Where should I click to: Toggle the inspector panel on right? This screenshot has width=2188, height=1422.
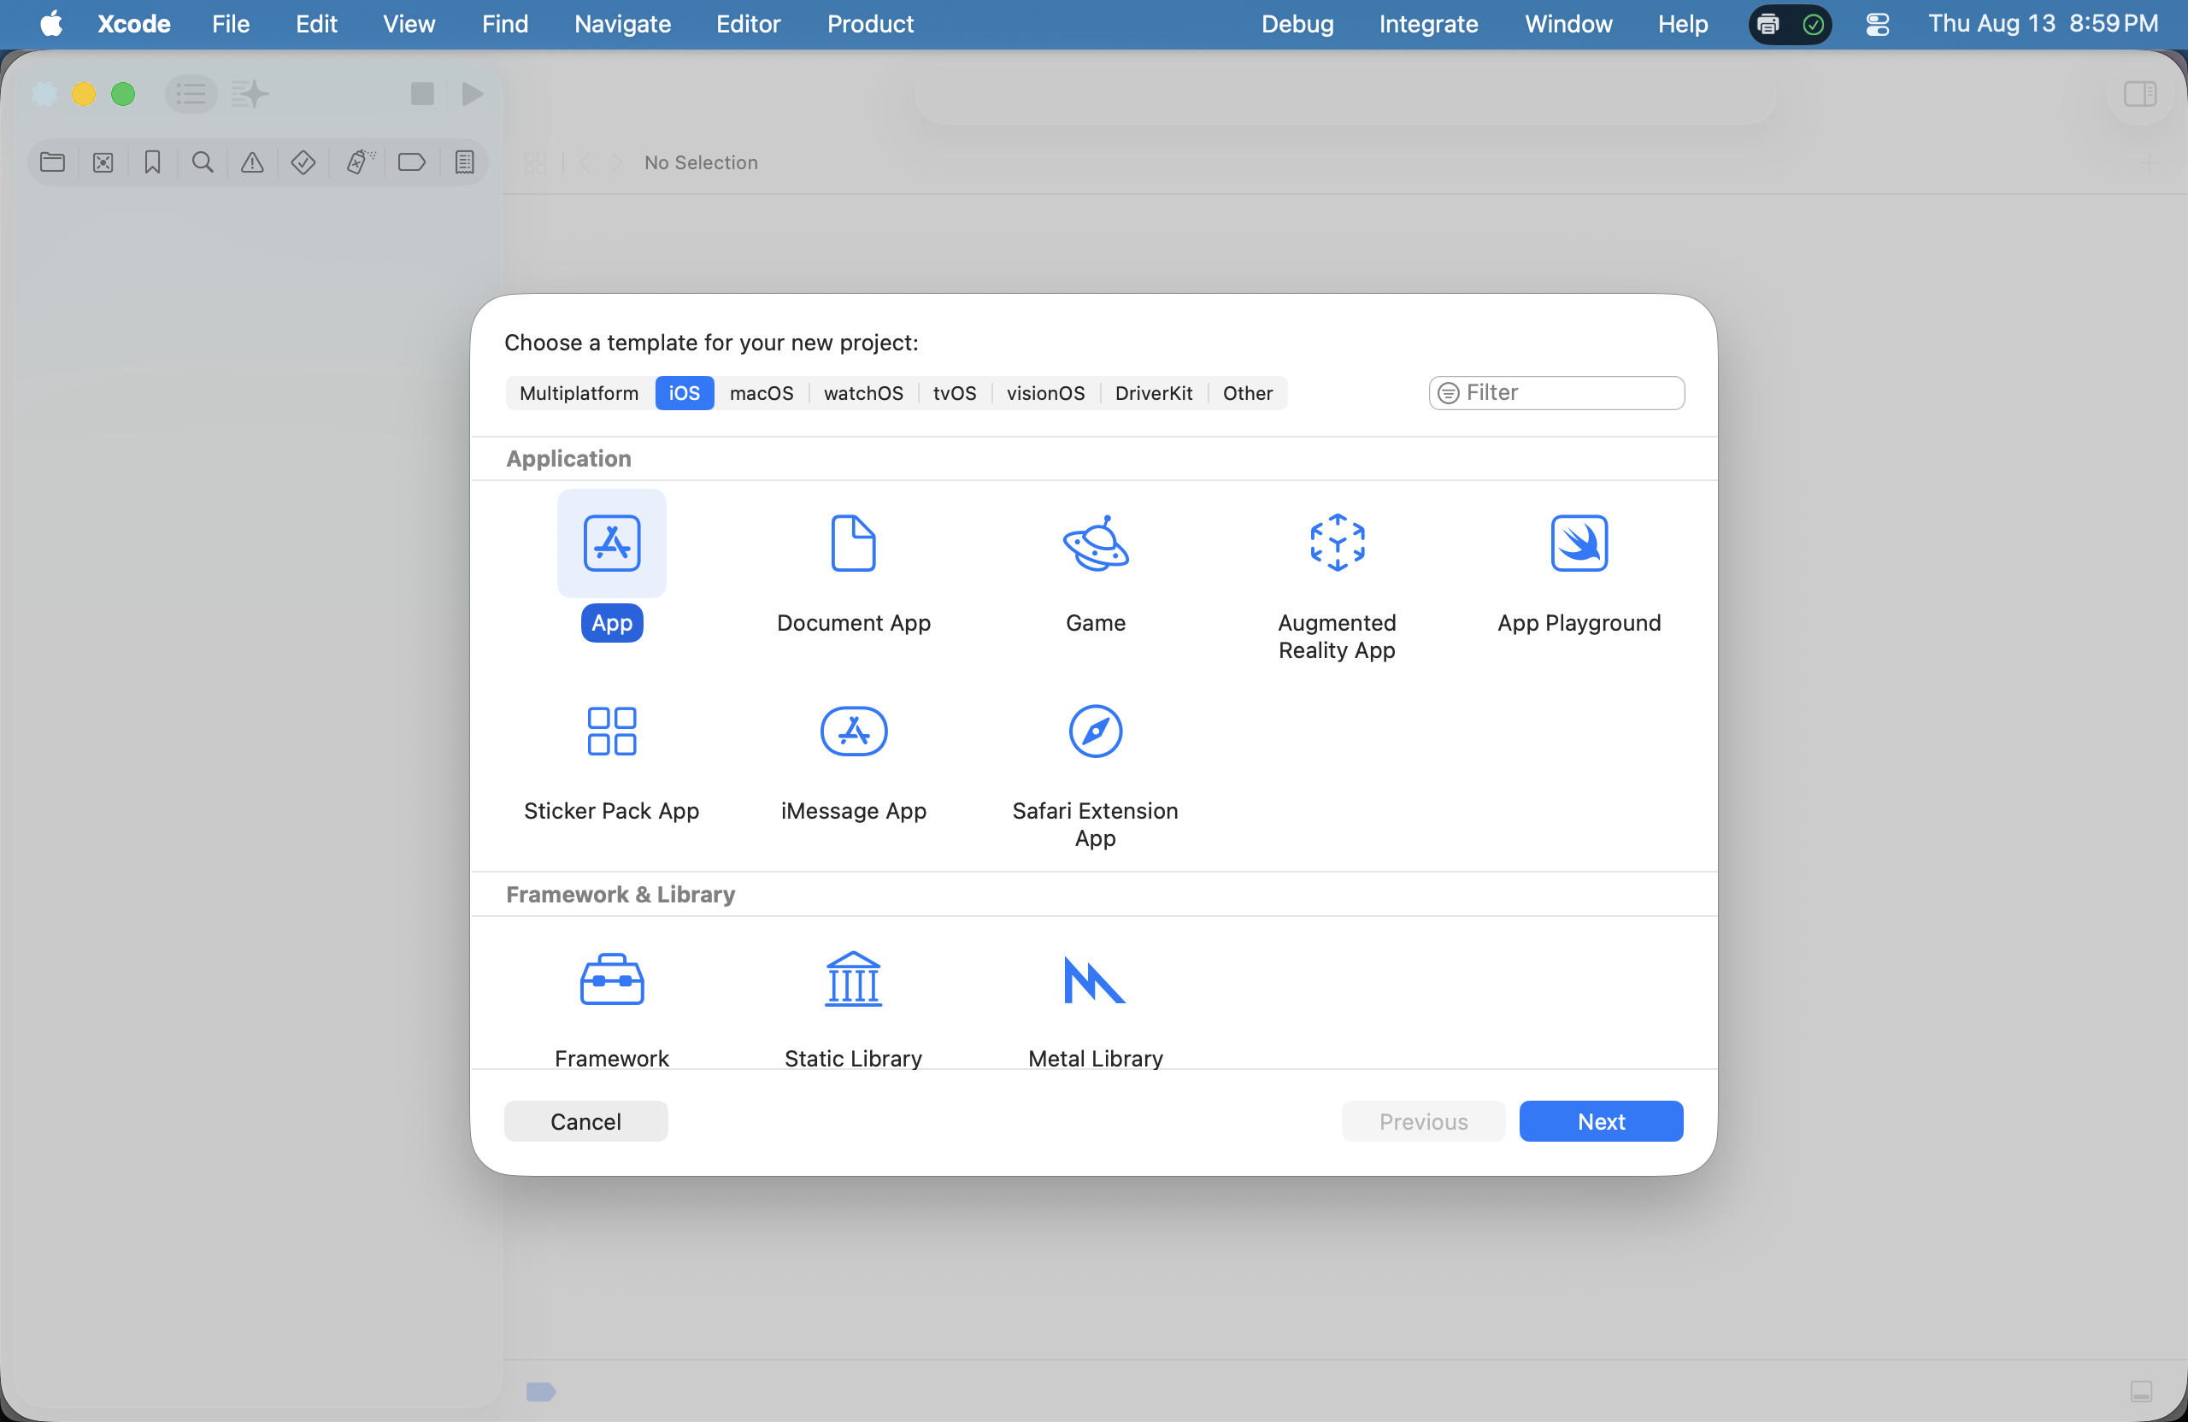click(x=2140, y=94)
